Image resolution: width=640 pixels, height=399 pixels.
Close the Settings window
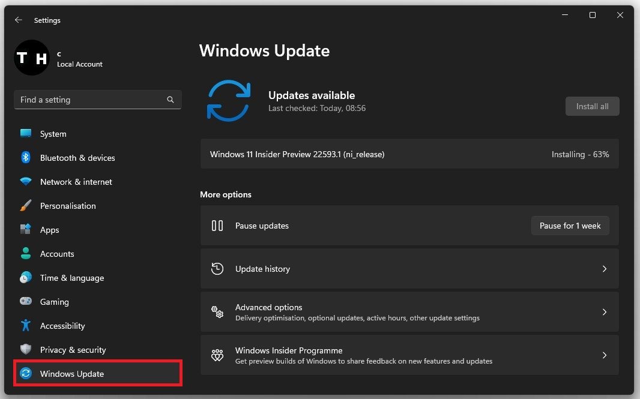[620, 15]
